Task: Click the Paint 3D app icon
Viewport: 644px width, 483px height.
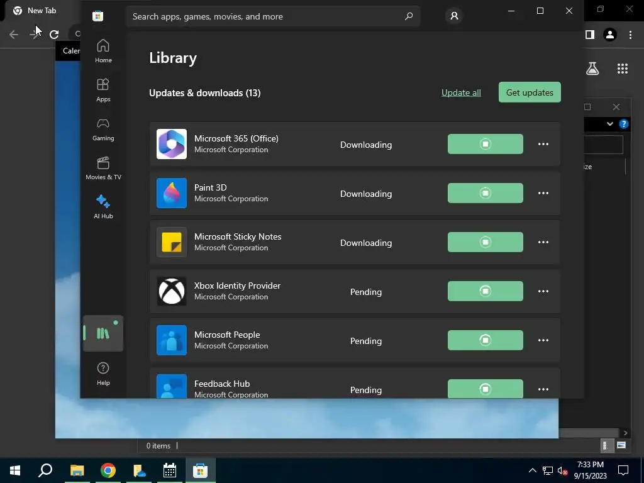Action: coord(172,193)
